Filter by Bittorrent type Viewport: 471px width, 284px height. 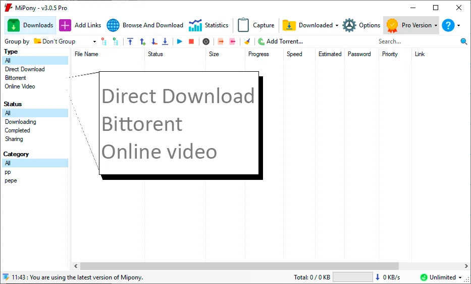click(x=15, y=78)
